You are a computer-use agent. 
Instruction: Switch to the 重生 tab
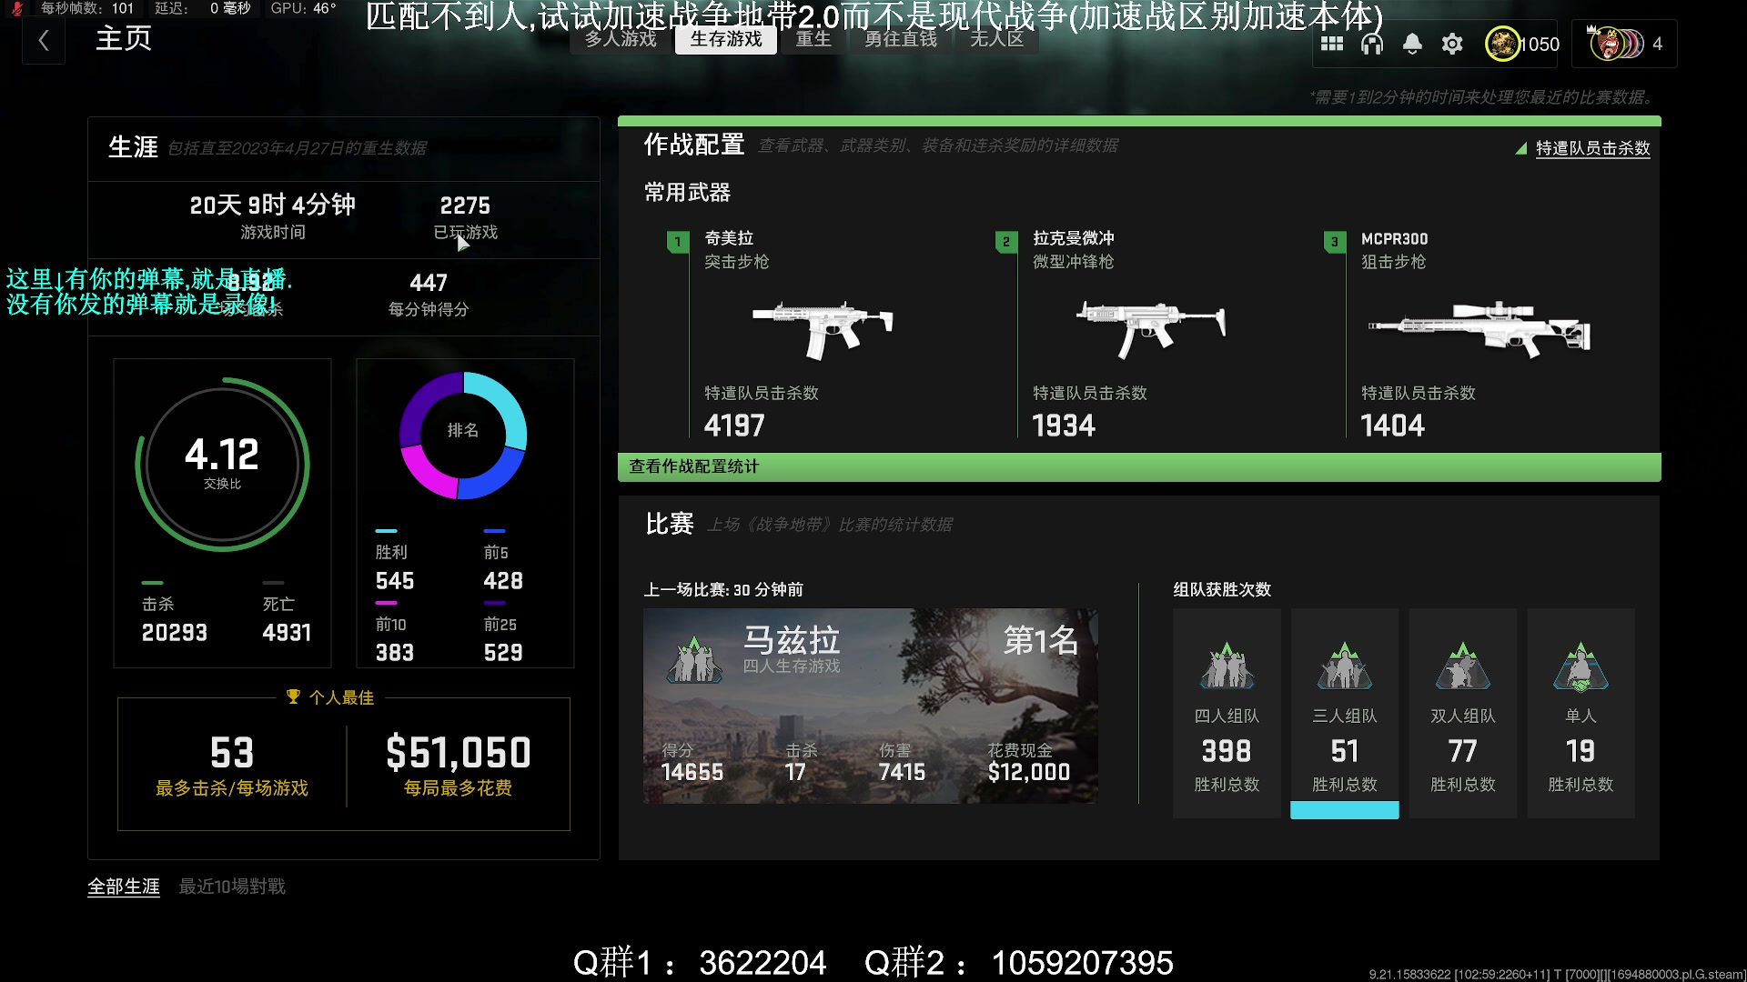tap(813, 39)
